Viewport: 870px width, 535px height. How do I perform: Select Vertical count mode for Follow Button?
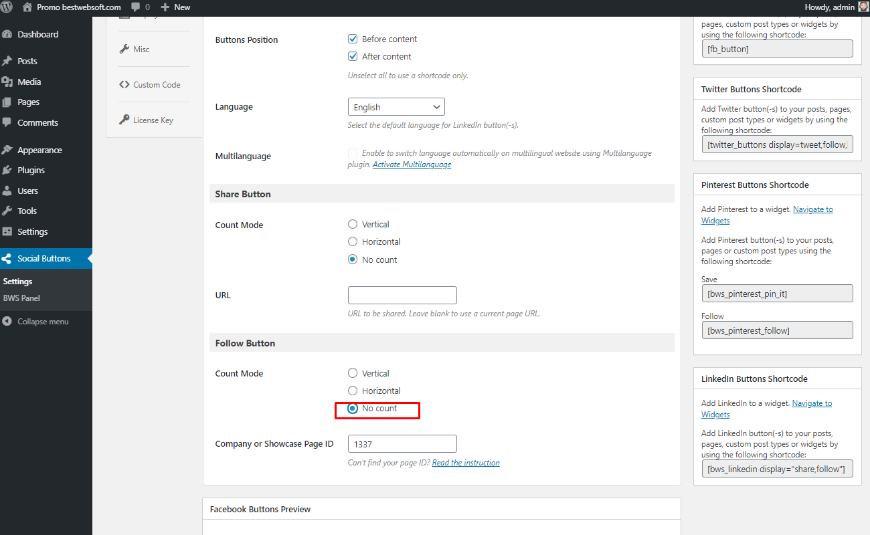[353, 373]
